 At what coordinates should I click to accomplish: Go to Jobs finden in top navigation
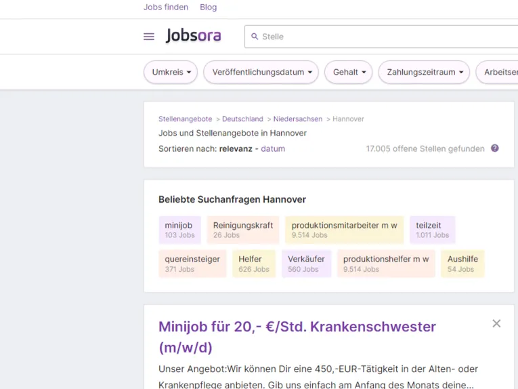tap(166, 7)
